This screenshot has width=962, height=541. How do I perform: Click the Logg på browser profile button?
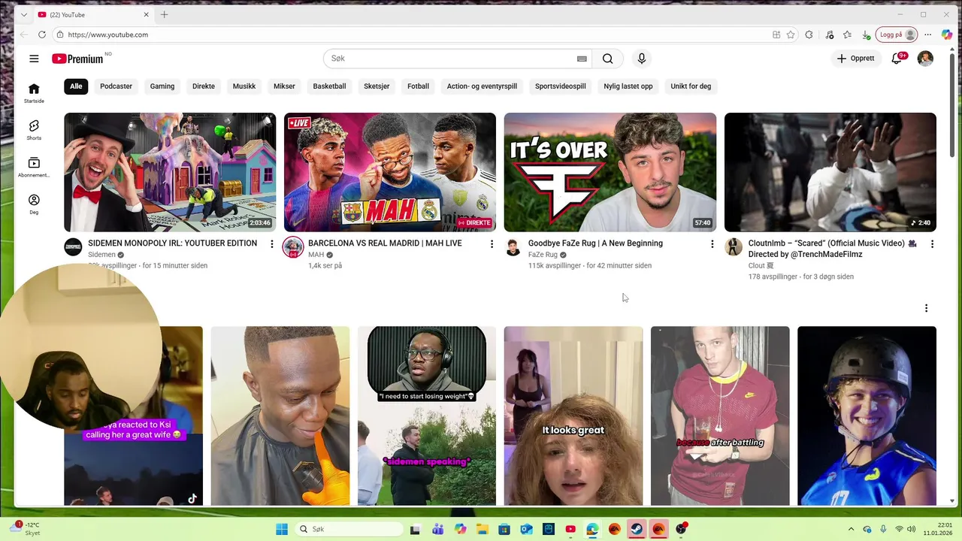click(897, 35)
